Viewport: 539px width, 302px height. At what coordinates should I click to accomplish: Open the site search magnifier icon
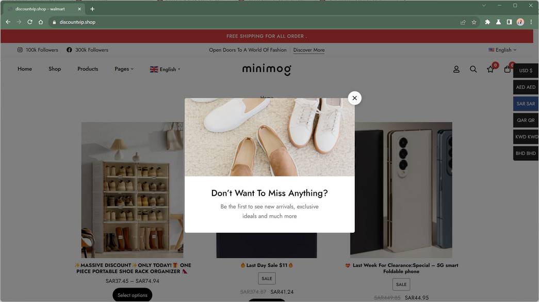[473, 69]
